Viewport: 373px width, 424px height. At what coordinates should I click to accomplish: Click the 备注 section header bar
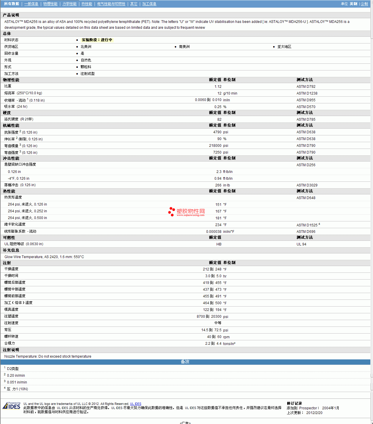[x=185, y=362]
